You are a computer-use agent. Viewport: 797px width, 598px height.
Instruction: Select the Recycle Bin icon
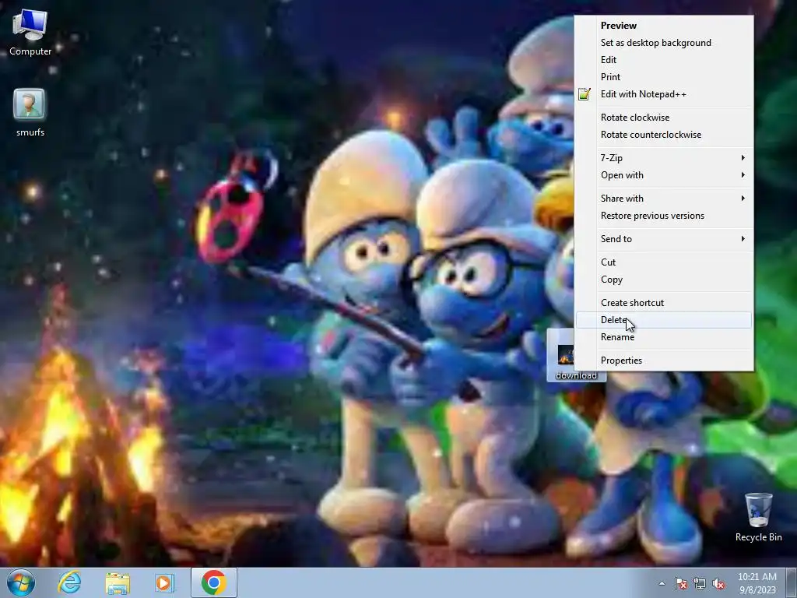tap(758, 517)
